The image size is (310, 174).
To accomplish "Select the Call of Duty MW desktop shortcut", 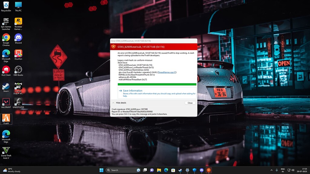I will (x=18, y=89).
